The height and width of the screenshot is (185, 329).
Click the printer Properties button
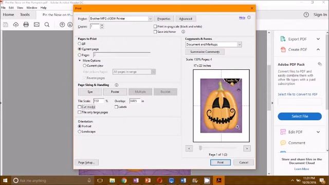point(164,18)
